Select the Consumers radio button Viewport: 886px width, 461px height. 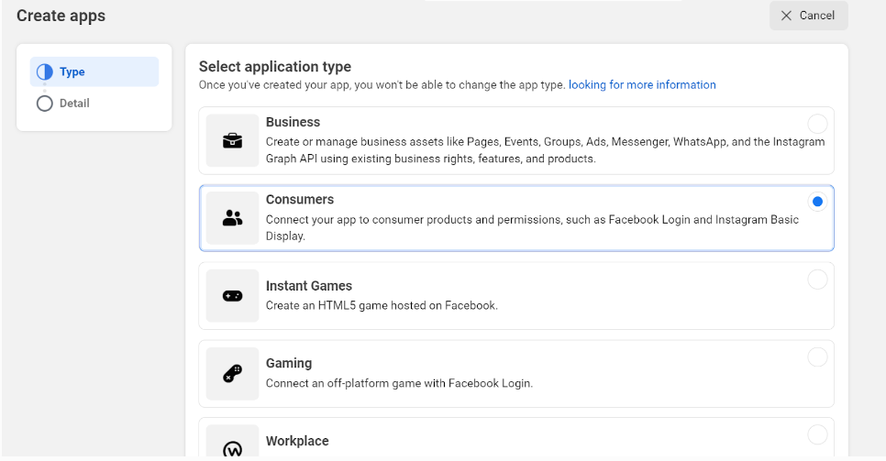pyautogui.click(x=817, y=202)
